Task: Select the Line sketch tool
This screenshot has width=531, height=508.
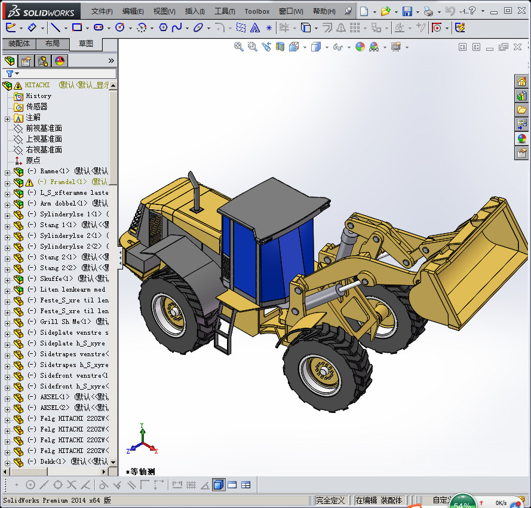Action: pyautogui.click(x=55, y=27)
